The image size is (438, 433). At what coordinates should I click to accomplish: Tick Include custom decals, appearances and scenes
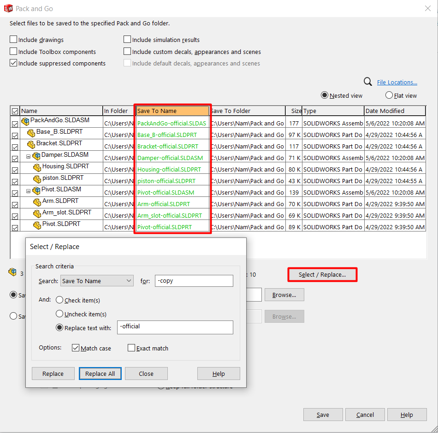pyautogui.click(x=127, y=51)
